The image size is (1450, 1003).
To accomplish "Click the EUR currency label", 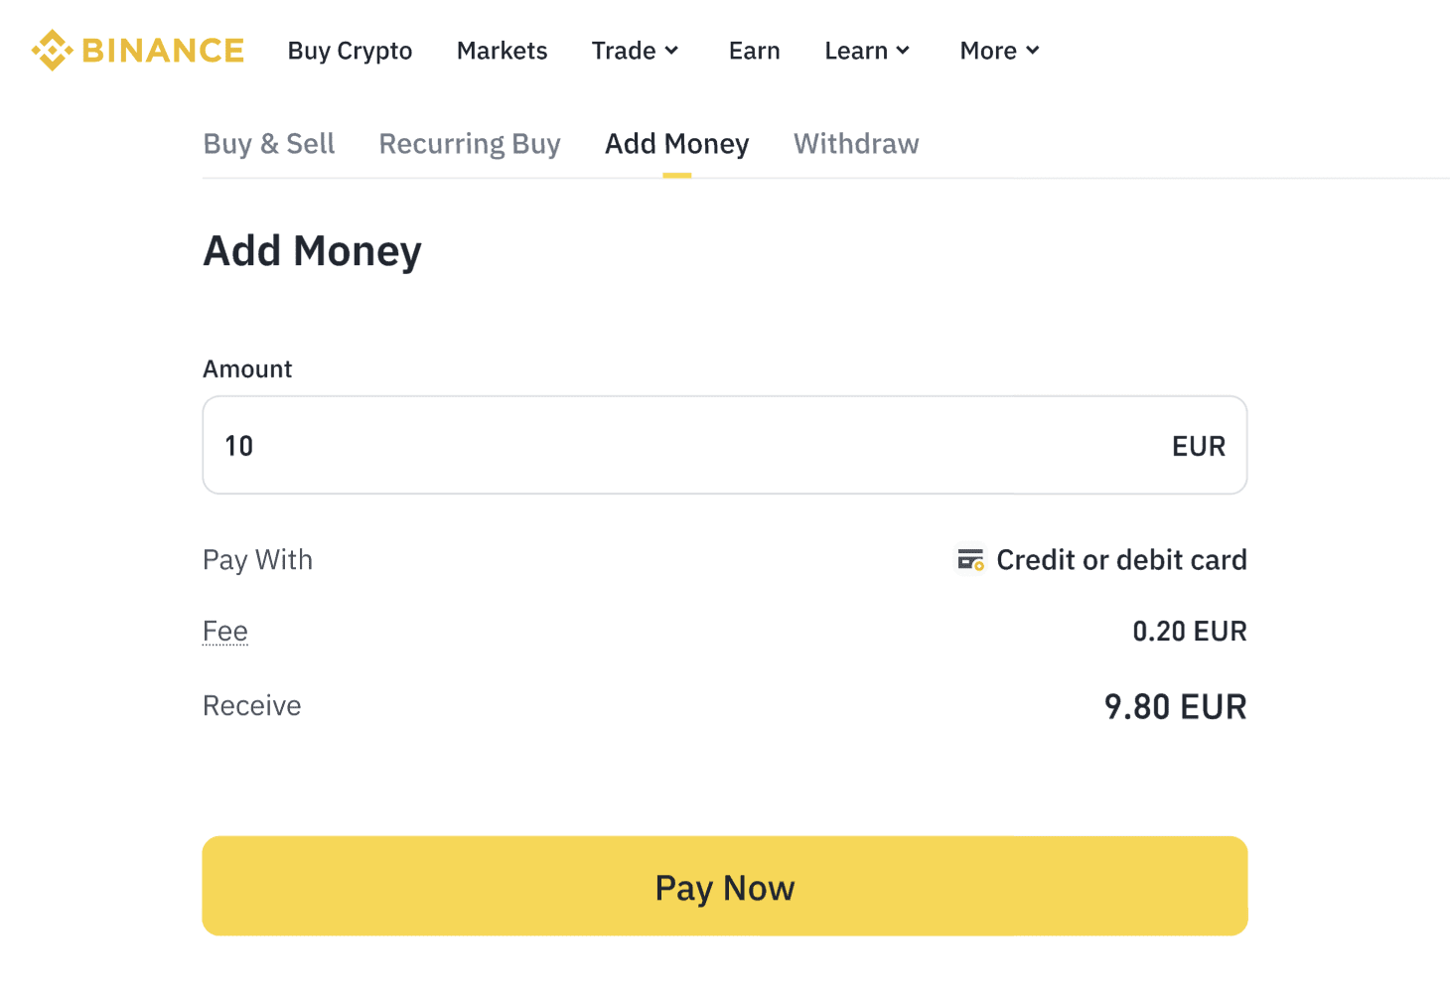I will coord(1198,447).
